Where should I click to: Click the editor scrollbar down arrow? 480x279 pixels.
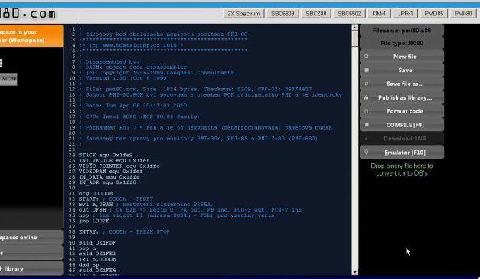pos(354,272)
